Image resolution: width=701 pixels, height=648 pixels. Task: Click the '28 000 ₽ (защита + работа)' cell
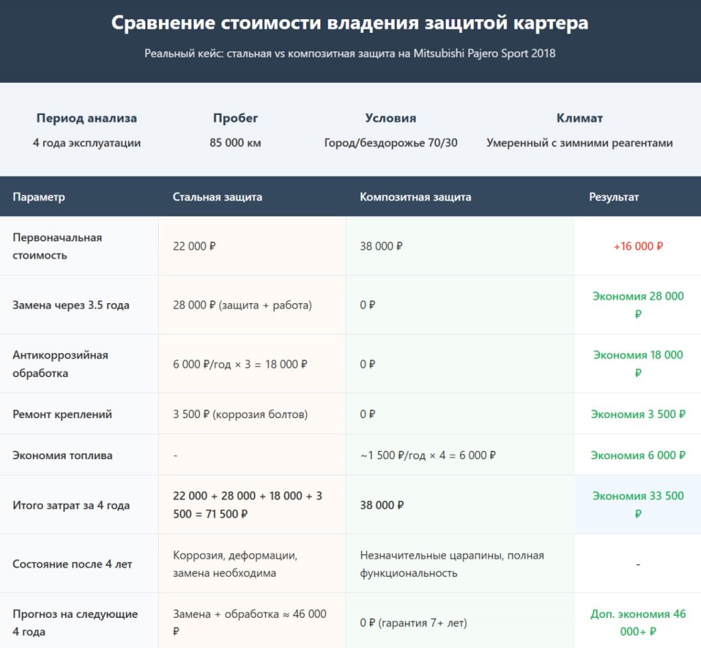click(242, 305)
